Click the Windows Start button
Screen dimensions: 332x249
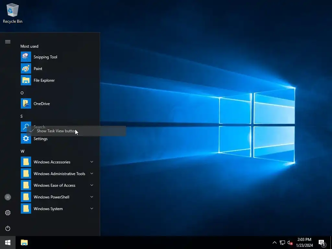pos(8,243)
